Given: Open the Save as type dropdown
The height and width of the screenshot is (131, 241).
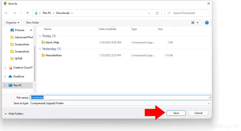Looking at the screenshot, I should tap(120, 103).
